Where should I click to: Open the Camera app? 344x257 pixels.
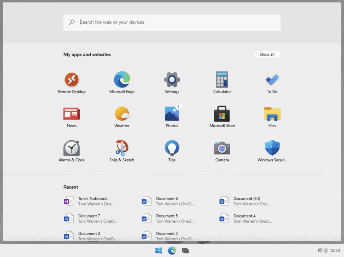coord(222,151)
